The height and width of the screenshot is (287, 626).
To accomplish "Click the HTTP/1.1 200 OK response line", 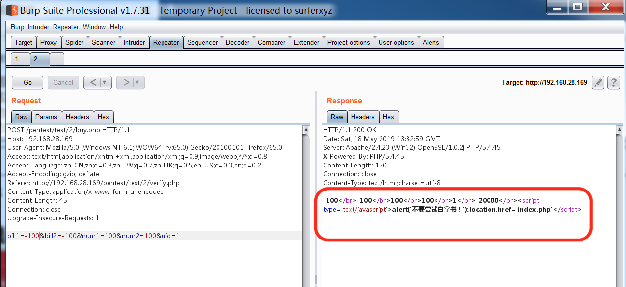I will 350,130.
